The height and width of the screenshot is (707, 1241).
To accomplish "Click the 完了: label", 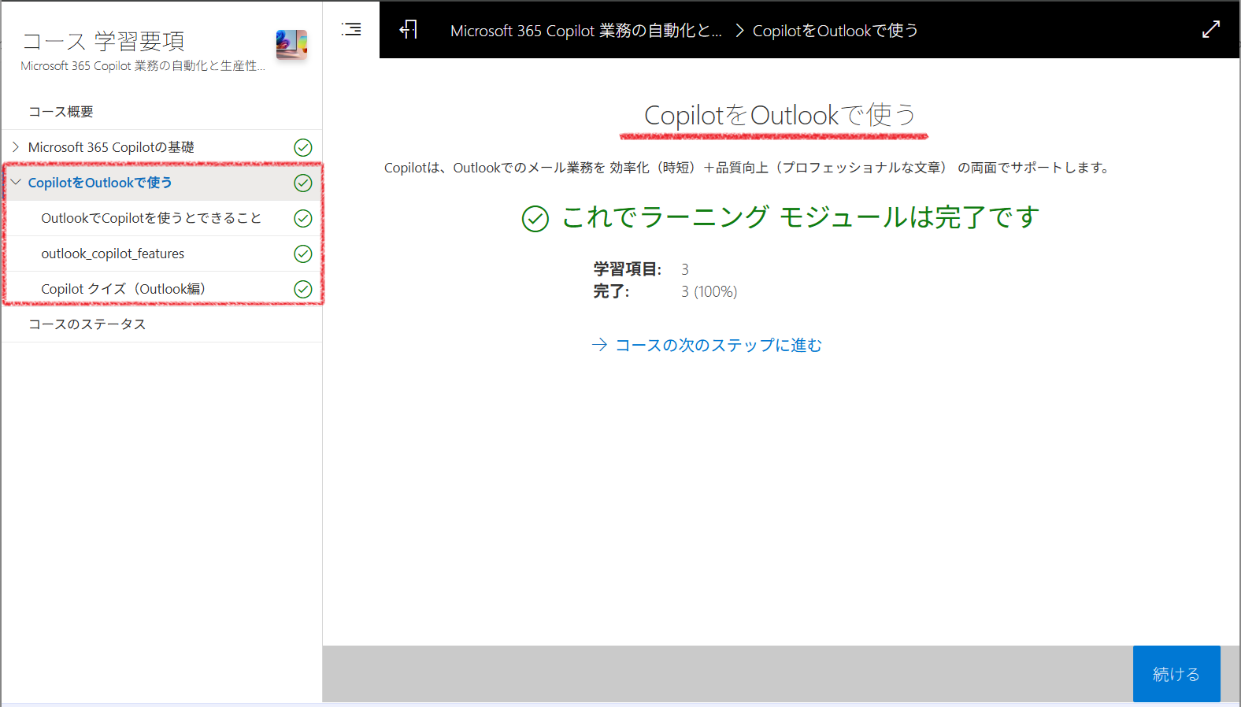I will (x=611, y=291).
